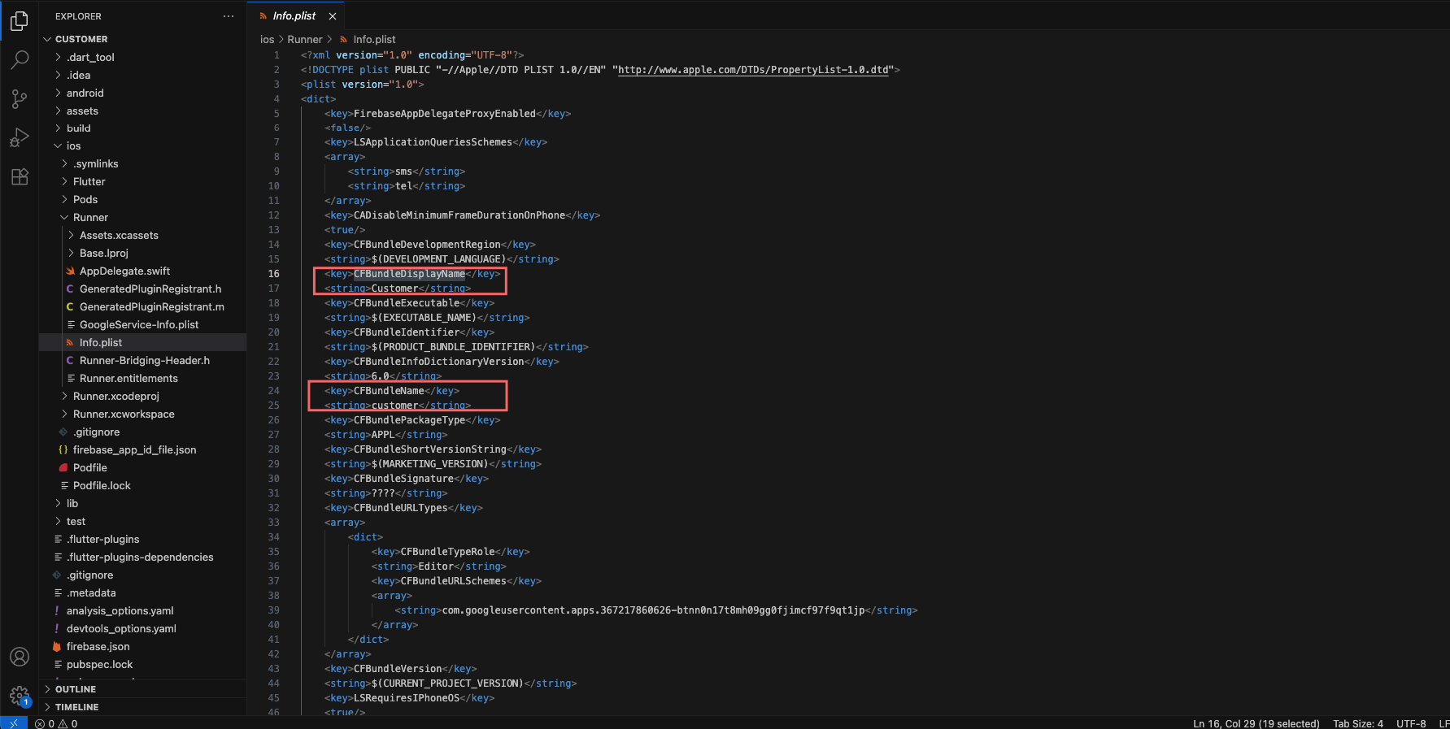Open AppDelegate.swift in the explorer

125,271
